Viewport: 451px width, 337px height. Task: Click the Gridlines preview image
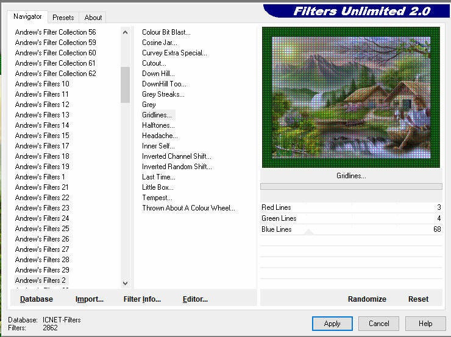pyautogui.click(x=351, y=97)
